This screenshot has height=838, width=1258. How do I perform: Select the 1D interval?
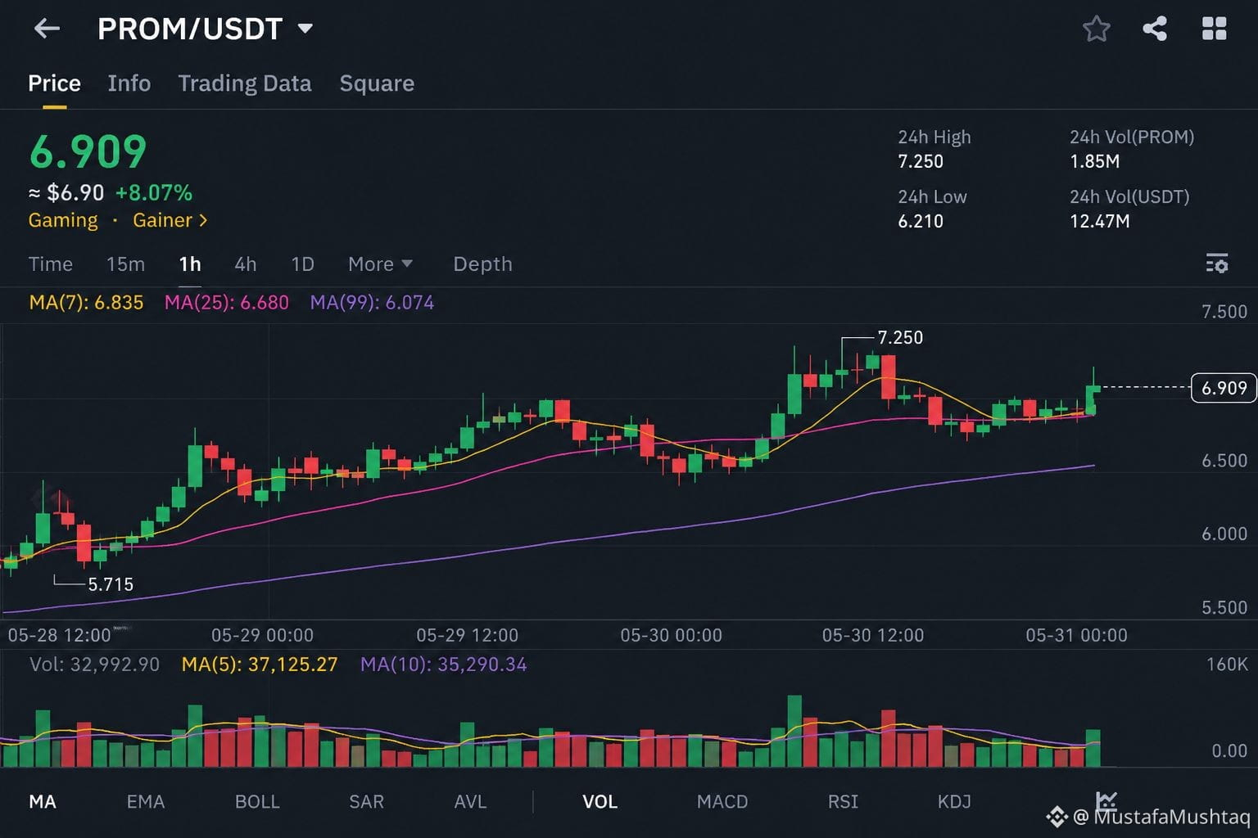click(x=303, y=264)
